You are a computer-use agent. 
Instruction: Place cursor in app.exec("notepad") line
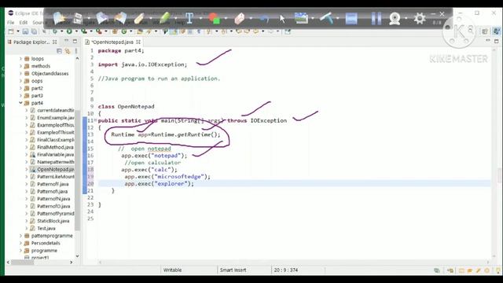click(x=154, y=156)
